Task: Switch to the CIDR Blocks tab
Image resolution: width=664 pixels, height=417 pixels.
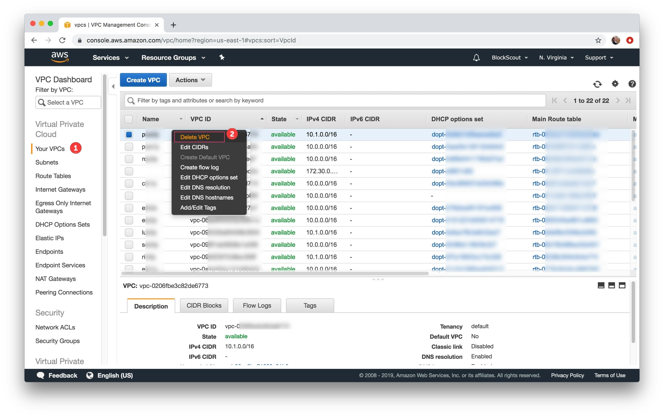Action: [204, 306]
